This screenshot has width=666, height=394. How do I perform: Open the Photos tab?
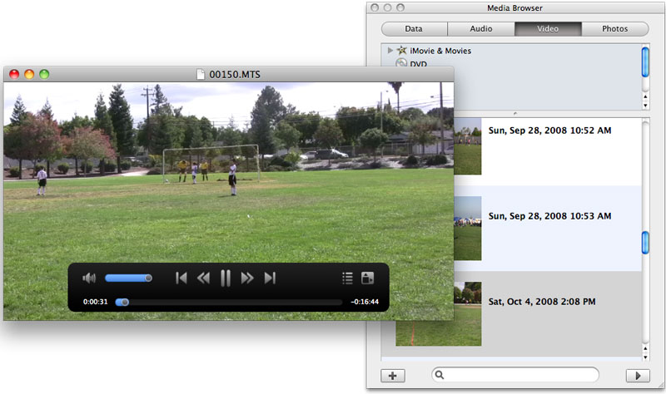pos(614,29)
